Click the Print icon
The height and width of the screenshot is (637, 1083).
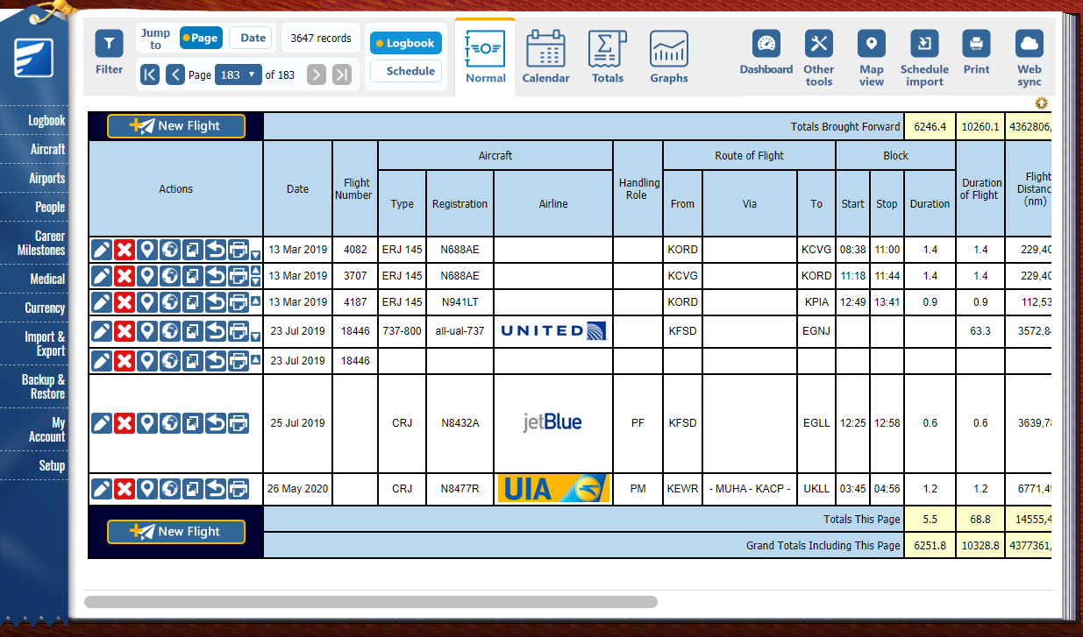[x=976, y=52]
